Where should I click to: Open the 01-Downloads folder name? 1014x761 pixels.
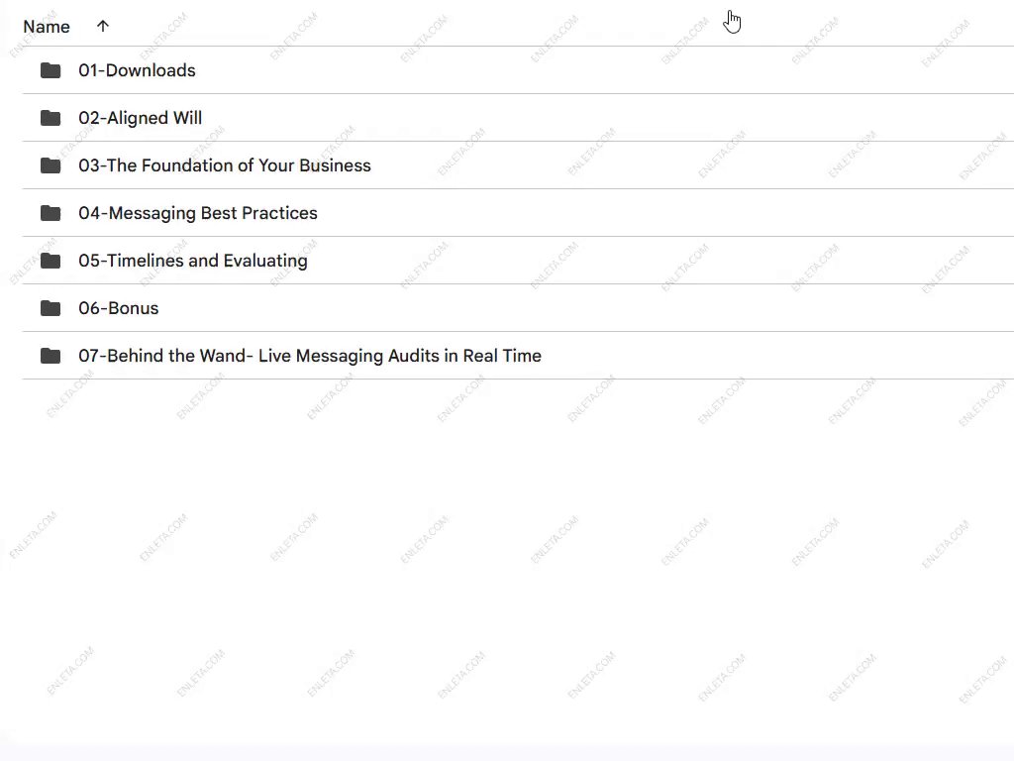pyautogui.click(x=137, y=70)
